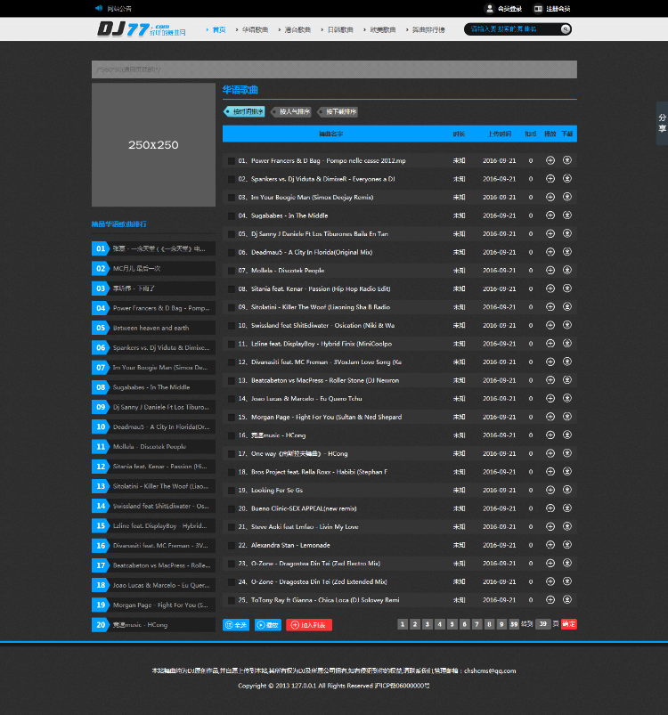
Task: Play Sugababes - In The Middle
Action: [x=550, y=215]
